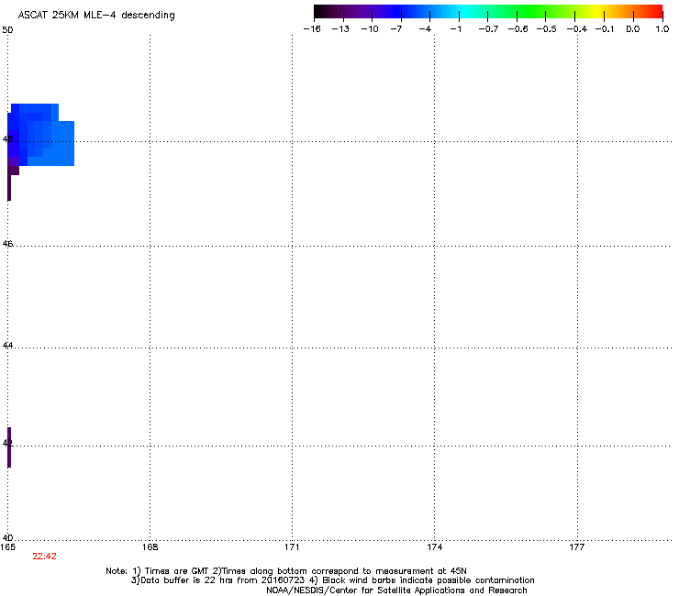Click the color bar label -7
Image resolution: width=679 pixels, height=596 pixels.
395,29
